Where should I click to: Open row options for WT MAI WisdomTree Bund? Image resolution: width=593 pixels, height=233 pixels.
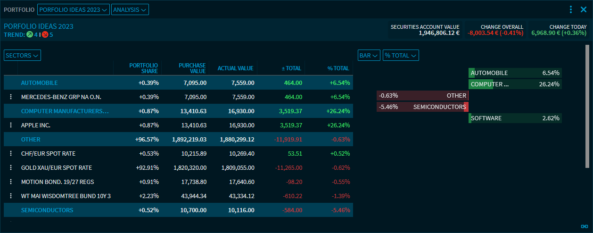coord(10,196)
